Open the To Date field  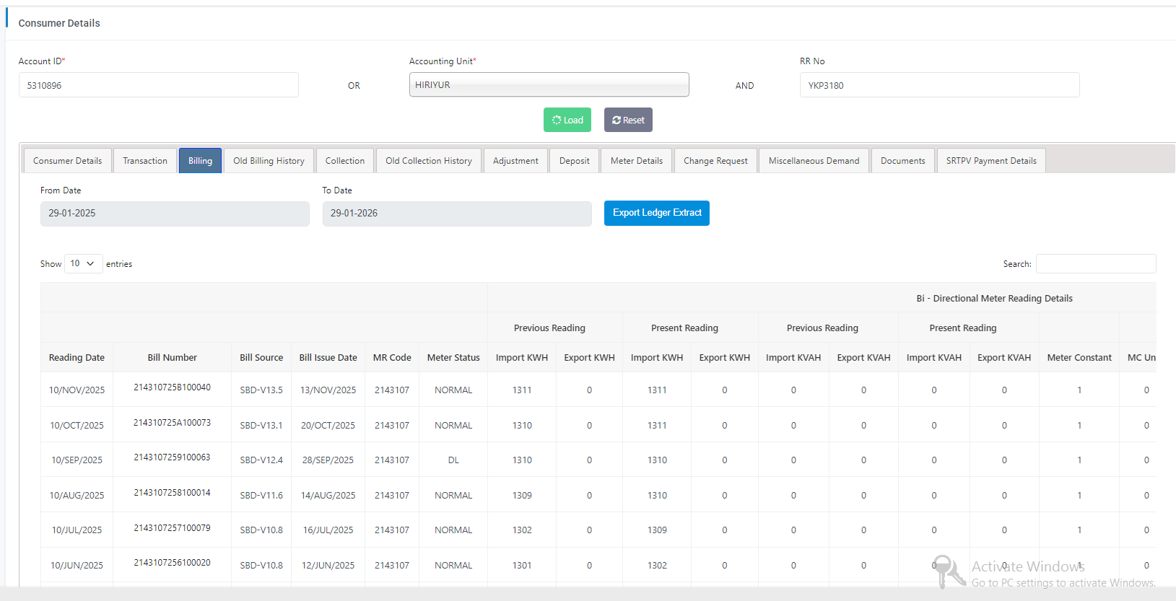pyautogui.click(x=456, y=214)
